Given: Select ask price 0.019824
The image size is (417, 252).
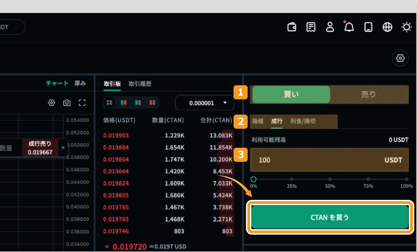Looking at the screenshot, I should (x=116, y=183).
